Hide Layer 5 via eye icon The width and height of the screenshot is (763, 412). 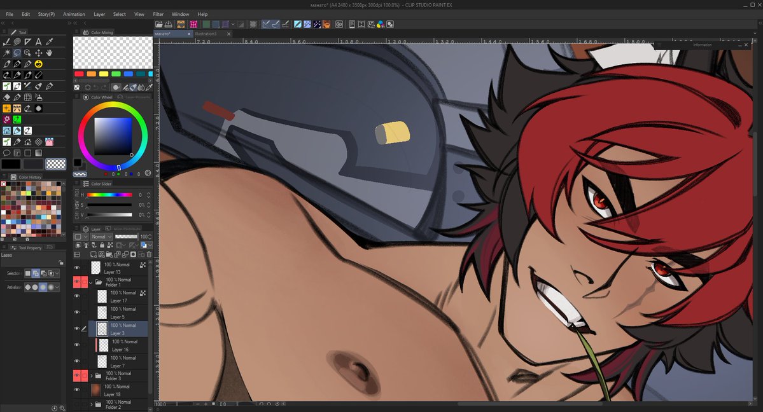coord(76,312)
